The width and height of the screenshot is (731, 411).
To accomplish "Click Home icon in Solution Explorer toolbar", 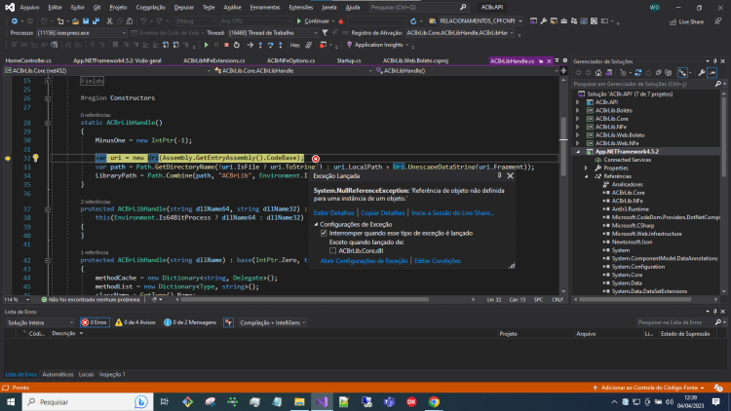I will (x=598, y=73).
